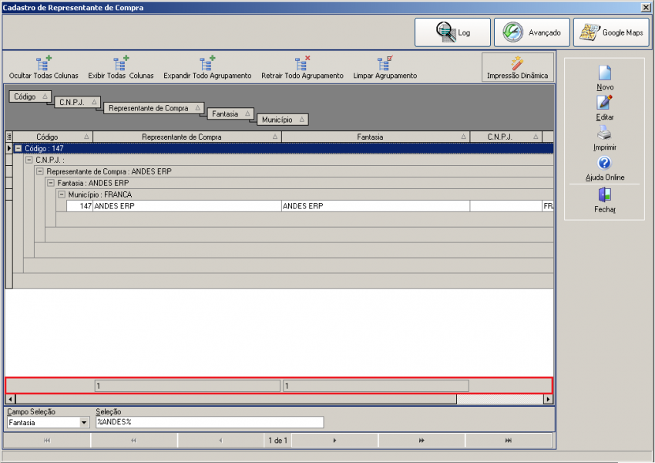
Task: Create a new record with Novo
Action: tap(604, 78)
